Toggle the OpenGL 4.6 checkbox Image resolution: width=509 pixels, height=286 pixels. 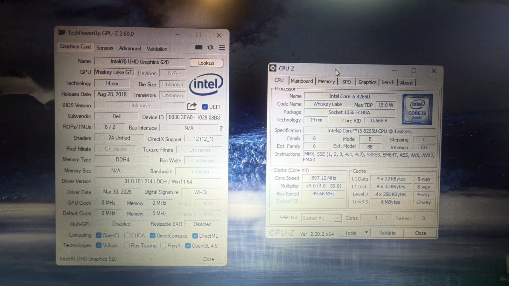[188, 246]
